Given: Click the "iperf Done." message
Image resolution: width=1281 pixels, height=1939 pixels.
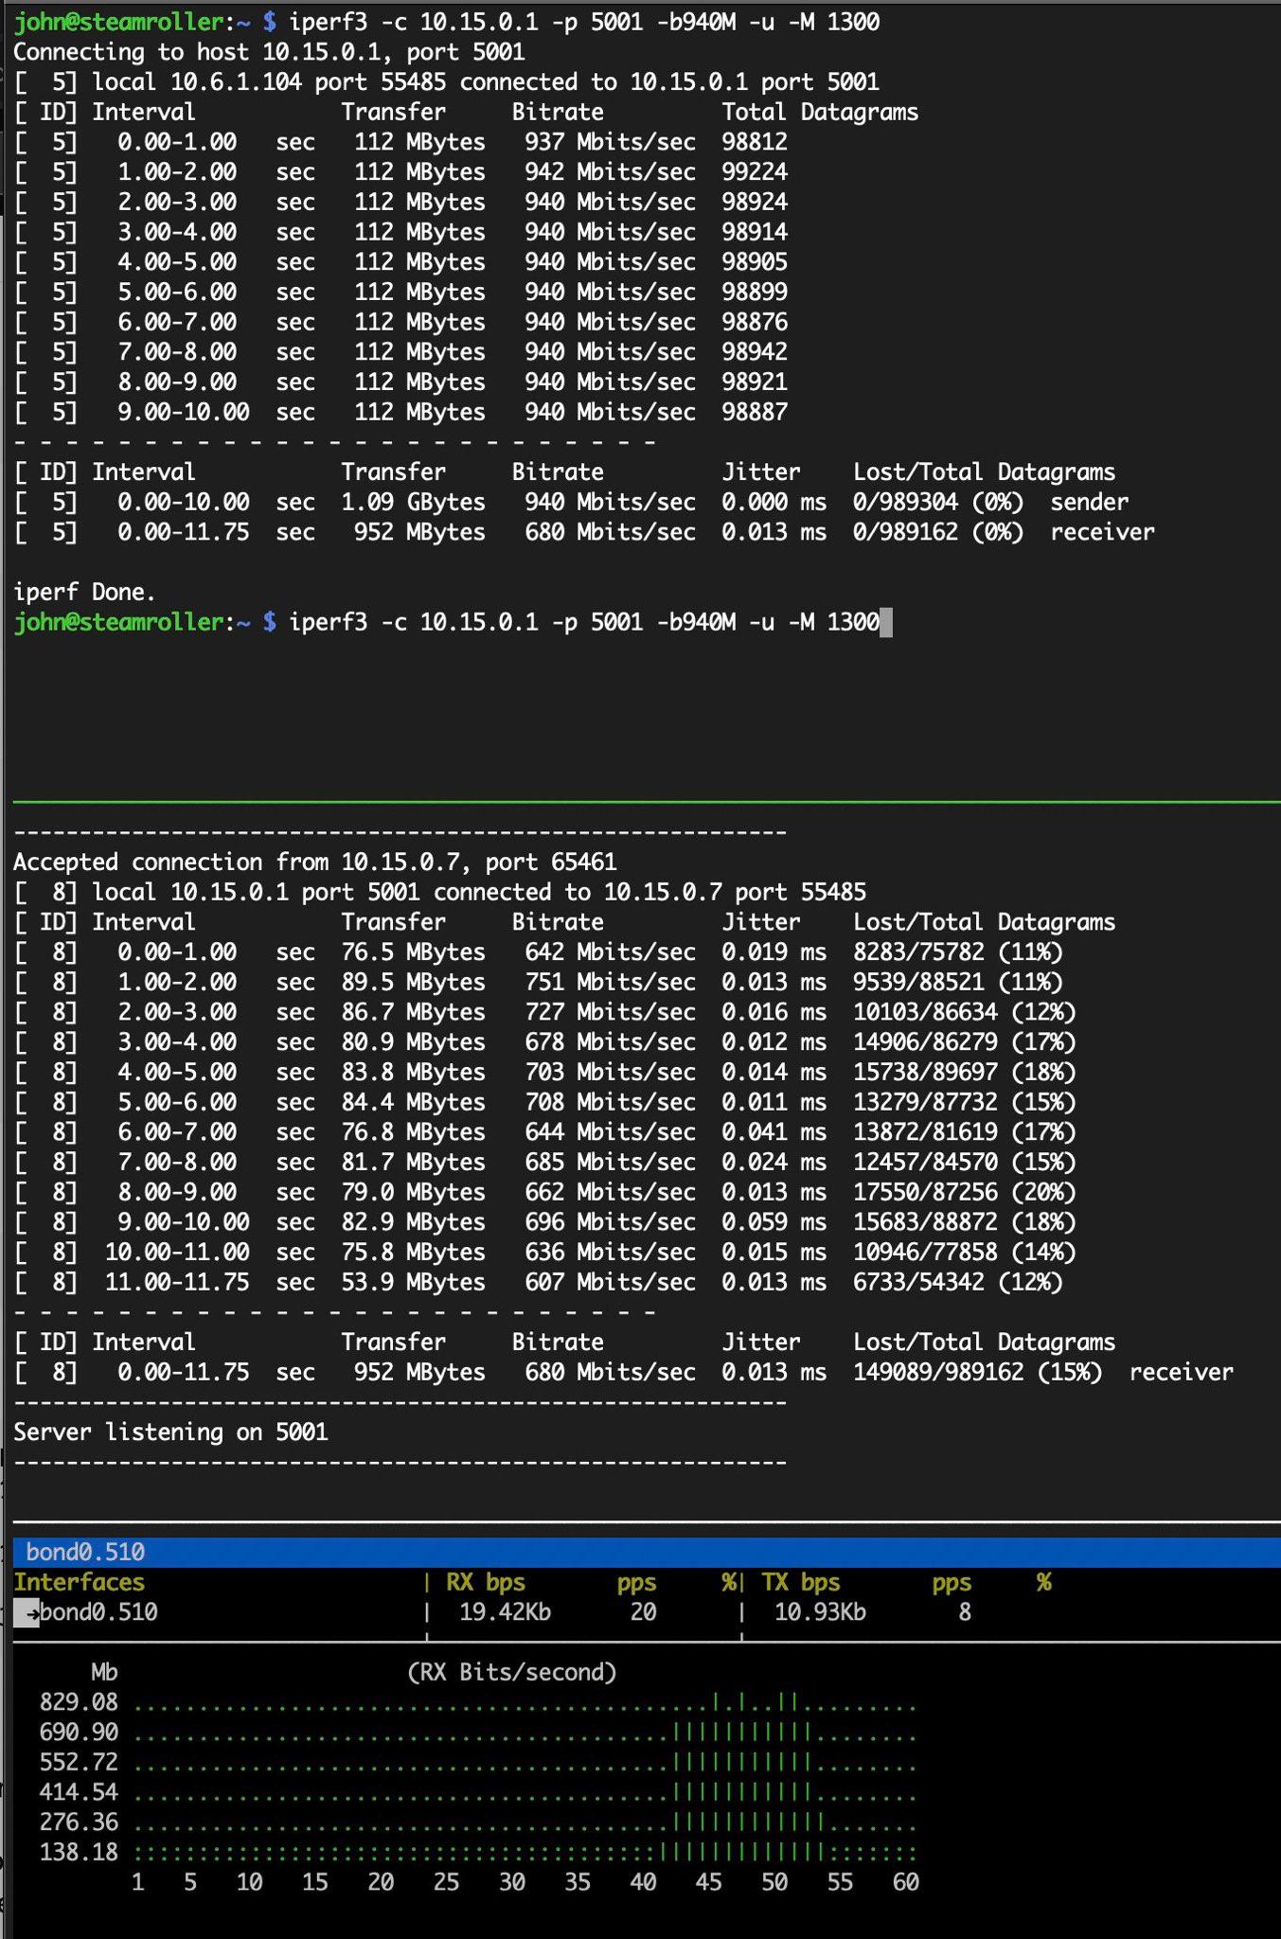Looking at the screenshot, I should click(84, 592).
